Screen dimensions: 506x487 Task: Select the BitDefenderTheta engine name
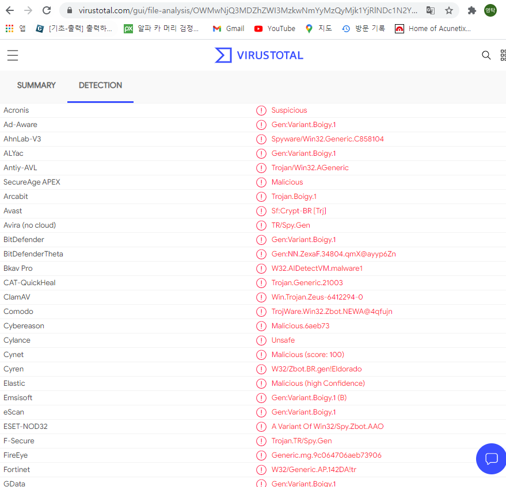click(33, 254)
